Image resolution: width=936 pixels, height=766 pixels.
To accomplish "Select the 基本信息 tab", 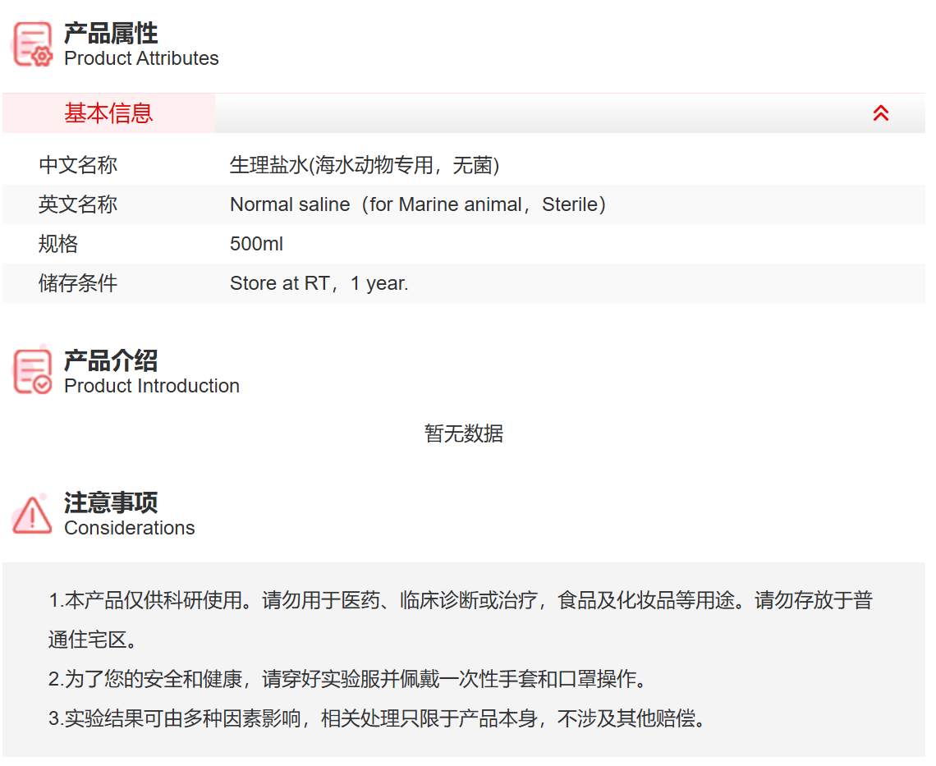I will click(108, 113).
